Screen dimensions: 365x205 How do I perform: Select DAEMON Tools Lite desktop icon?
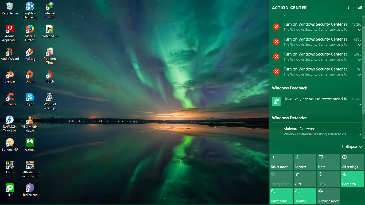coord(10,124)
